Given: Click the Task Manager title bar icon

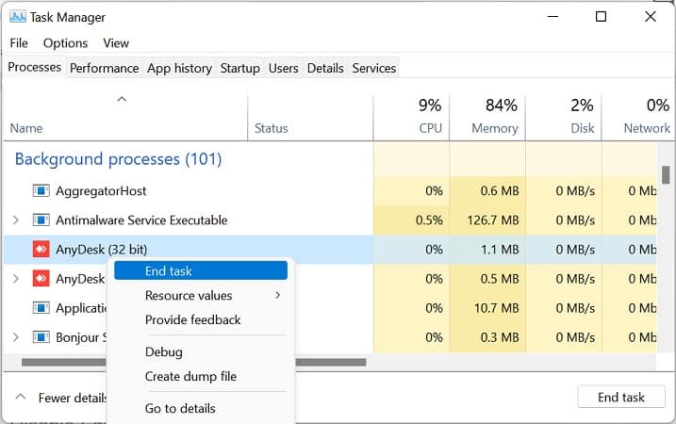Looking at the screenshot, I should tap(18, 17).
